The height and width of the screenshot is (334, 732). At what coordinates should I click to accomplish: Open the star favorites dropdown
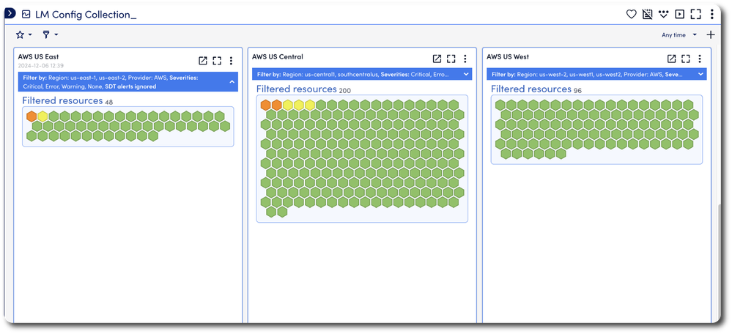click(x=23, y=34)
